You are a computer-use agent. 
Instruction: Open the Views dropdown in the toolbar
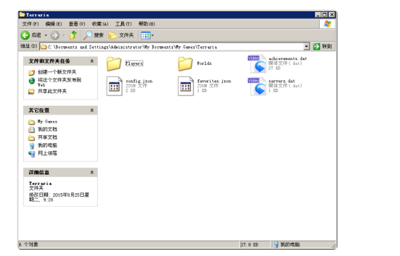[x=147, y=35]
